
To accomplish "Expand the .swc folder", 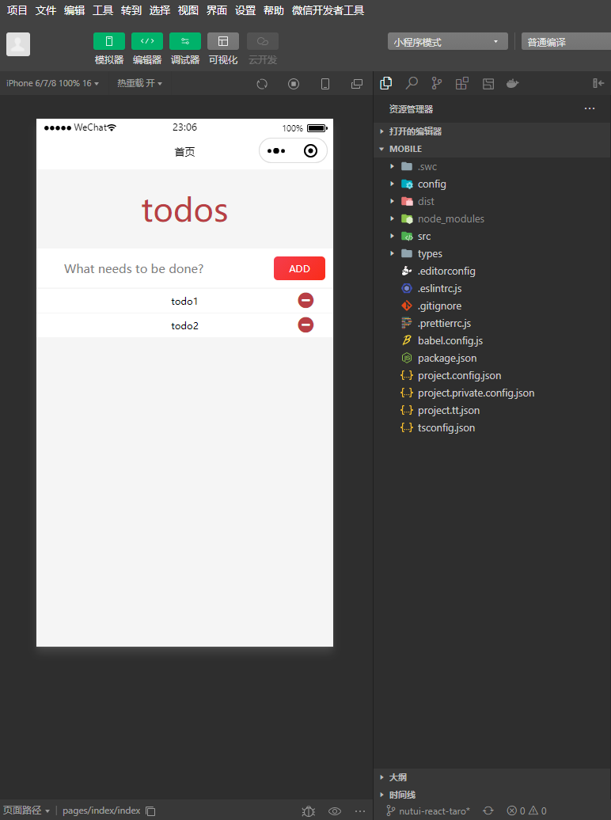I will click(491, 166).
